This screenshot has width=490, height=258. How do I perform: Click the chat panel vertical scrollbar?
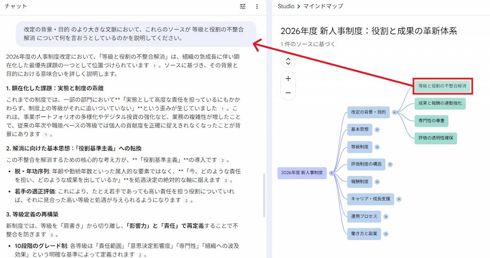[264, 196]
